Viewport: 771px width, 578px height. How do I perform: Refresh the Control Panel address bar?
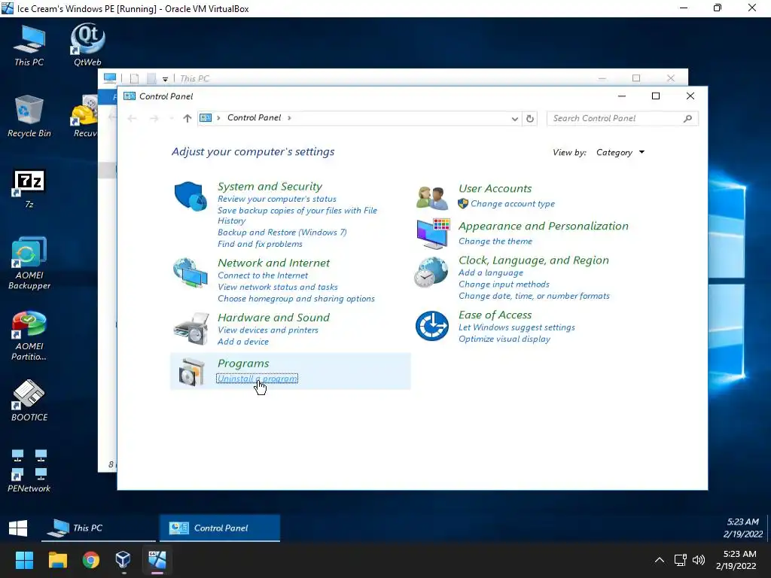pyautogui.click(x=529, y=118)
